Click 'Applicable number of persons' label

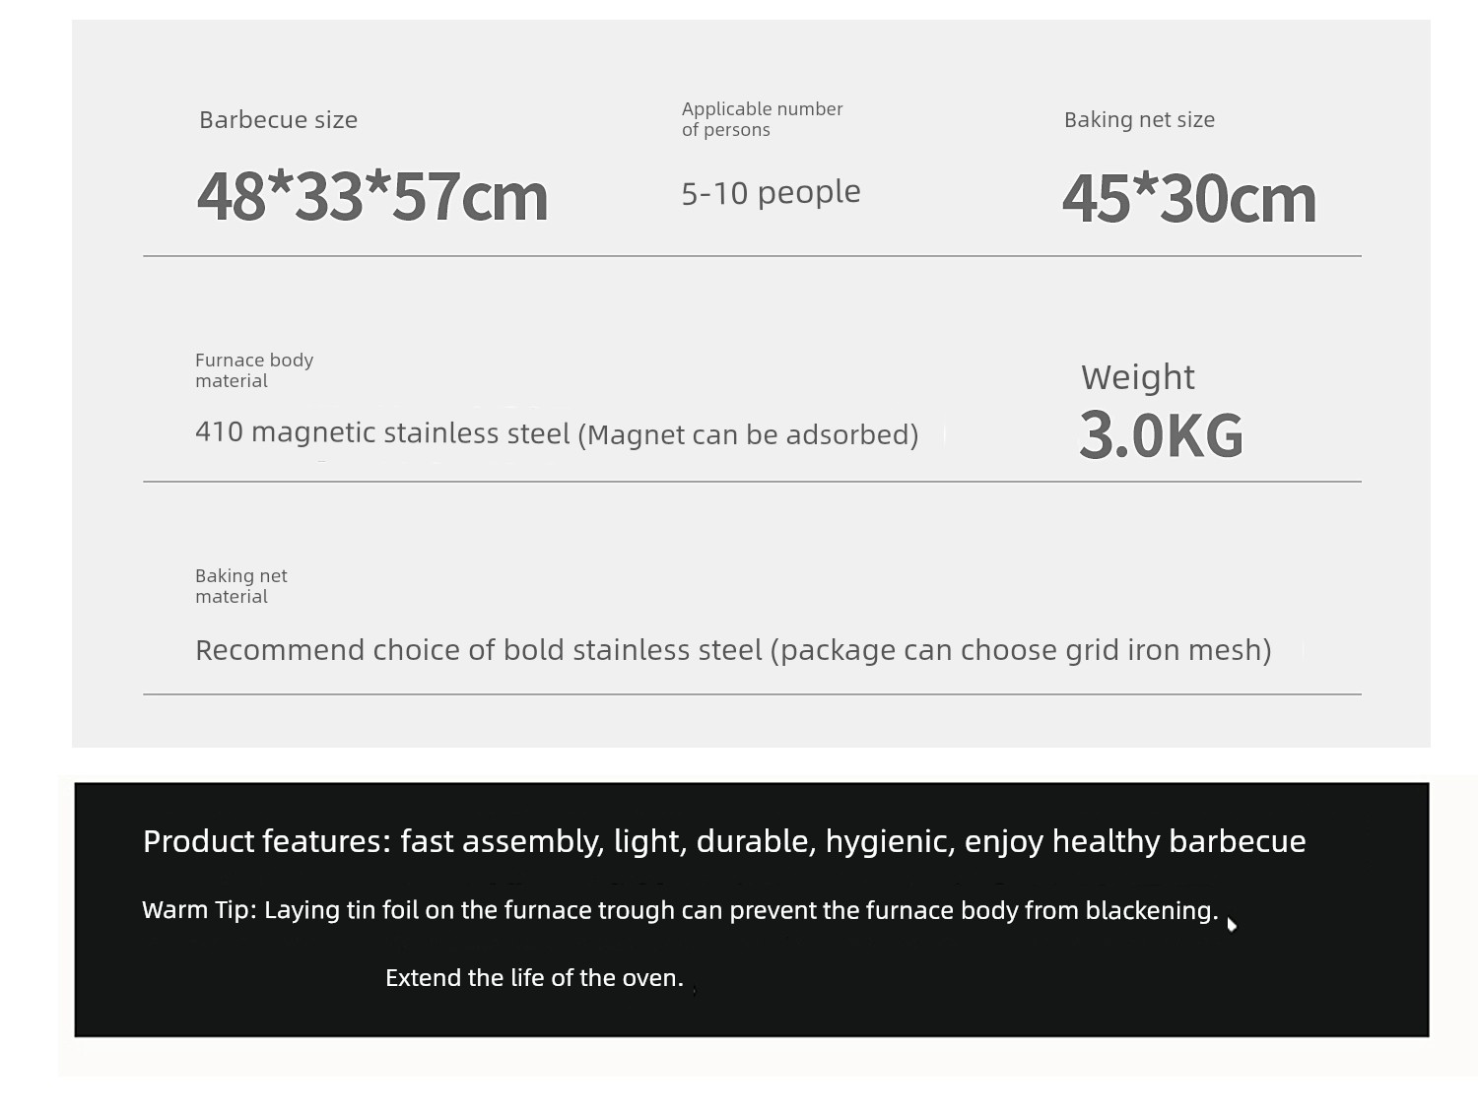(x=762, y=119)
